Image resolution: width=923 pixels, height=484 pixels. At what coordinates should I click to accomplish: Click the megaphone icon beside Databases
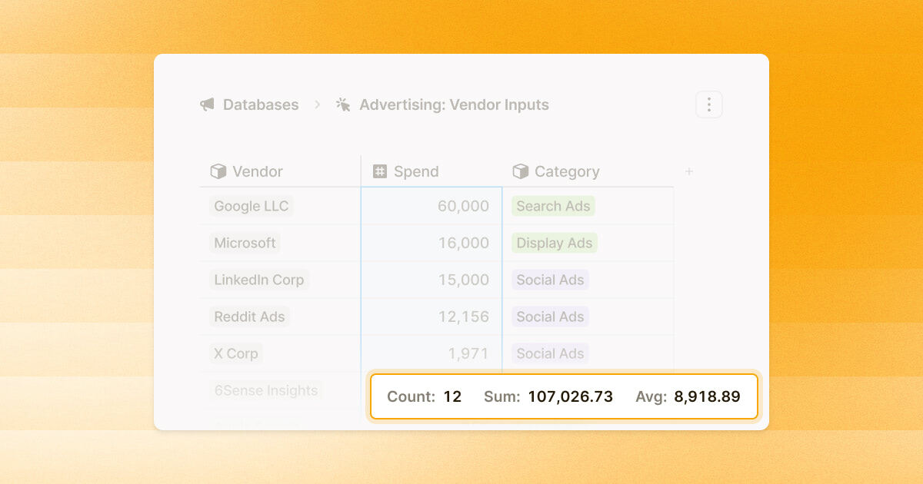207,104
